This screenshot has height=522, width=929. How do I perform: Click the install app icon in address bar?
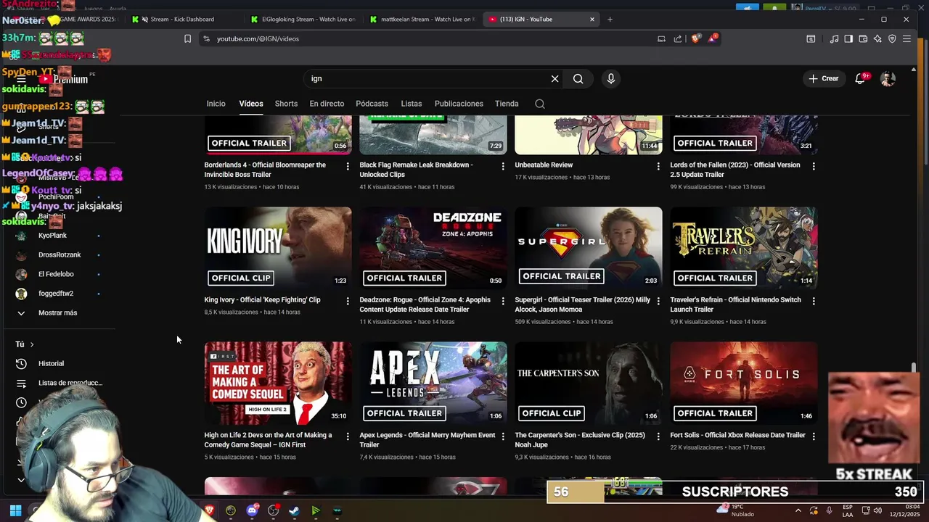[661, 38]
